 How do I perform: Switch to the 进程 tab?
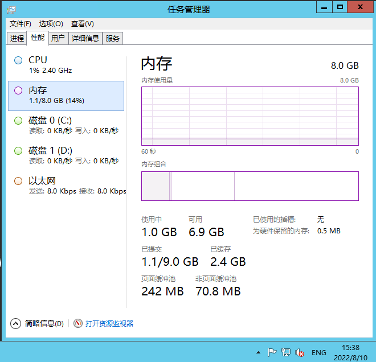(x=17, y=39)
